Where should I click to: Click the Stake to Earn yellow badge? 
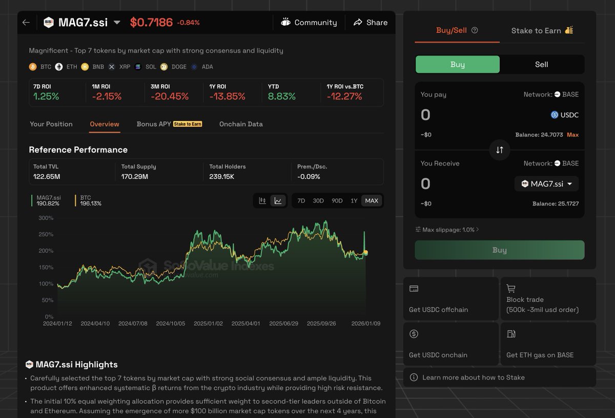click(188, 124)
